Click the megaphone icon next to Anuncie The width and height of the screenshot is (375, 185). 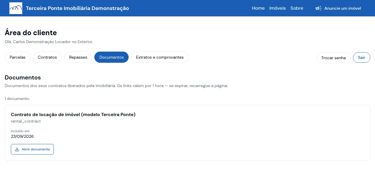click(318, 8)
